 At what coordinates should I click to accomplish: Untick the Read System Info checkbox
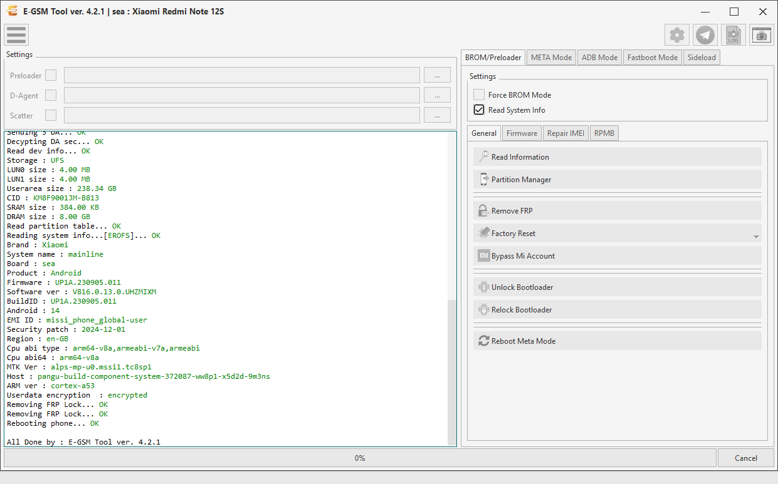click(x=479, y=110)
